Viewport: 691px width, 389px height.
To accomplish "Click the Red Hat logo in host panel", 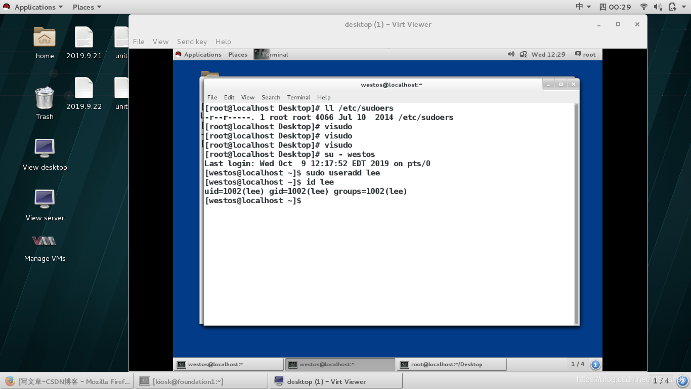I will (7, 7).
